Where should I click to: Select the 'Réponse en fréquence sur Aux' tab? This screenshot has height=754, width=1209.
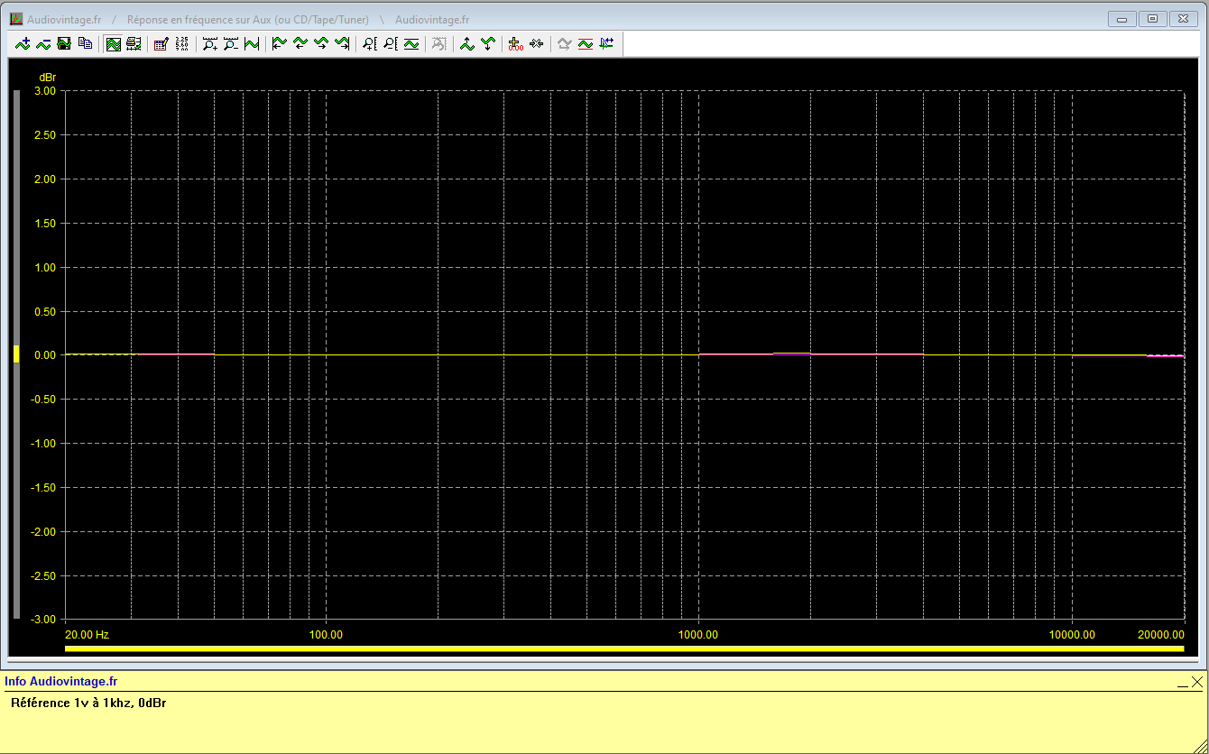[x=248, y=19]
